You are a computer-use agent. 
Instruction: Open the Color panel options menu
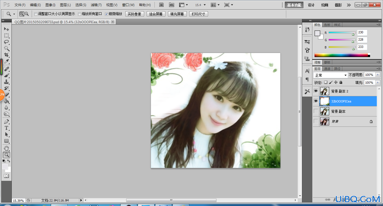(379, 25)
